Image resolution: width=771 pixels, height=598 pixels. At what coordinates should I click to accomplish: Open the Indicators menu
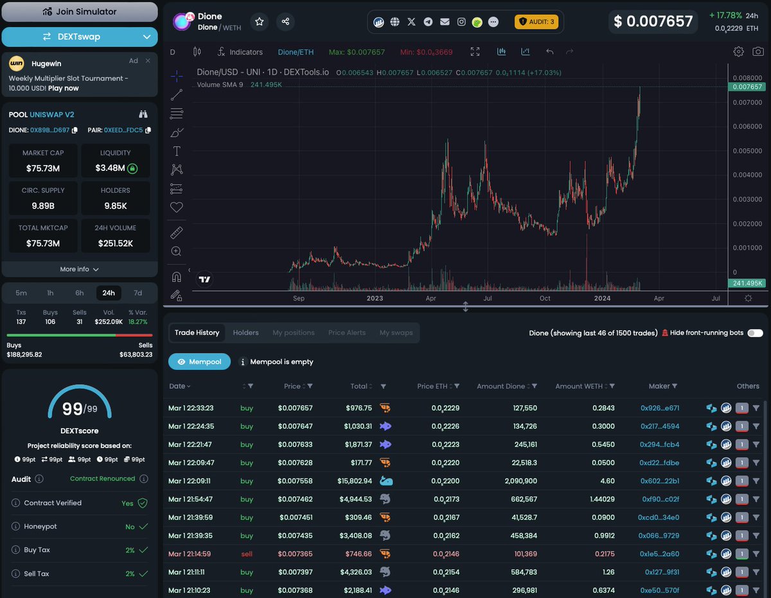pyautogui.click(x=240, y=52)
